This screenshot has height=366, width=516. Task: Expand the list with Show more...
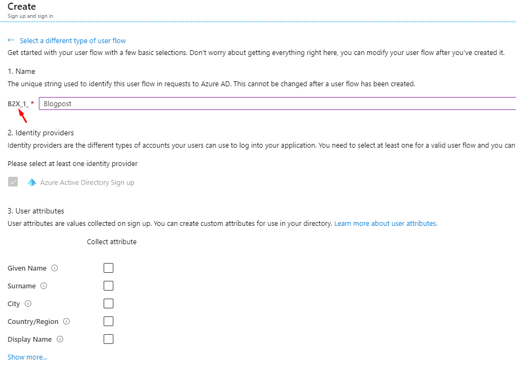(27, 357)
